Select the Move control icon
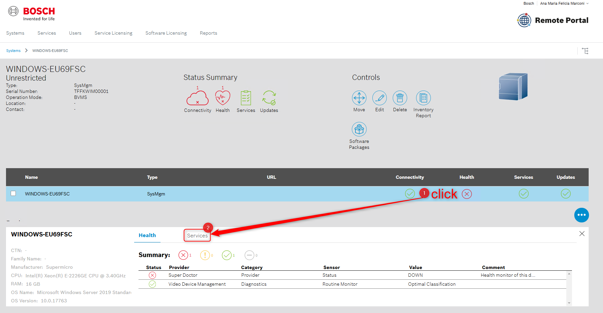This screenshot has height=313, width=603. [359, 98]
